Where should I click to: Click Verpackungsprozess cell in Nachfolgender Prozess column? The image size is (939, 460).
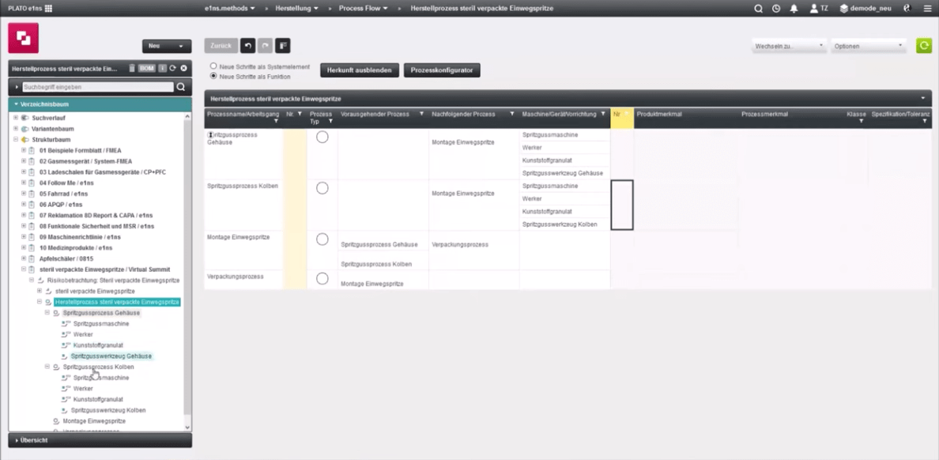(460, 244)
